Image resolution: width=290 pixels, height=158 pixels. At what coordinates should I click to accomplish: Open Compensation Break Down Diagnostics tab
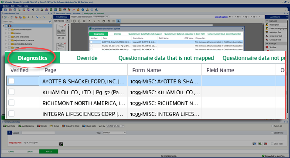pyautogui.click(x=224, y=34)
